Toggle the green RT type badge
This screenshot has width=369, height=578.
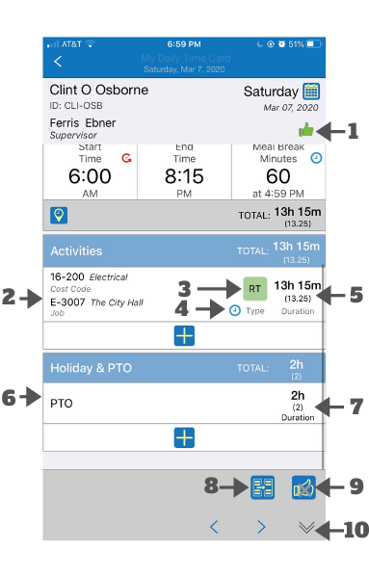255,289
